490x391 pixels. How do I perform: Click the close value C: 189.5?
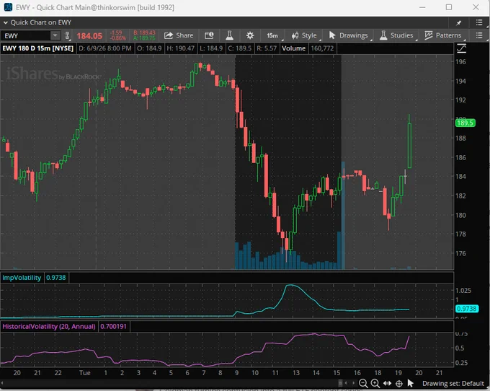pyautogui.click(x=239, y=48)
